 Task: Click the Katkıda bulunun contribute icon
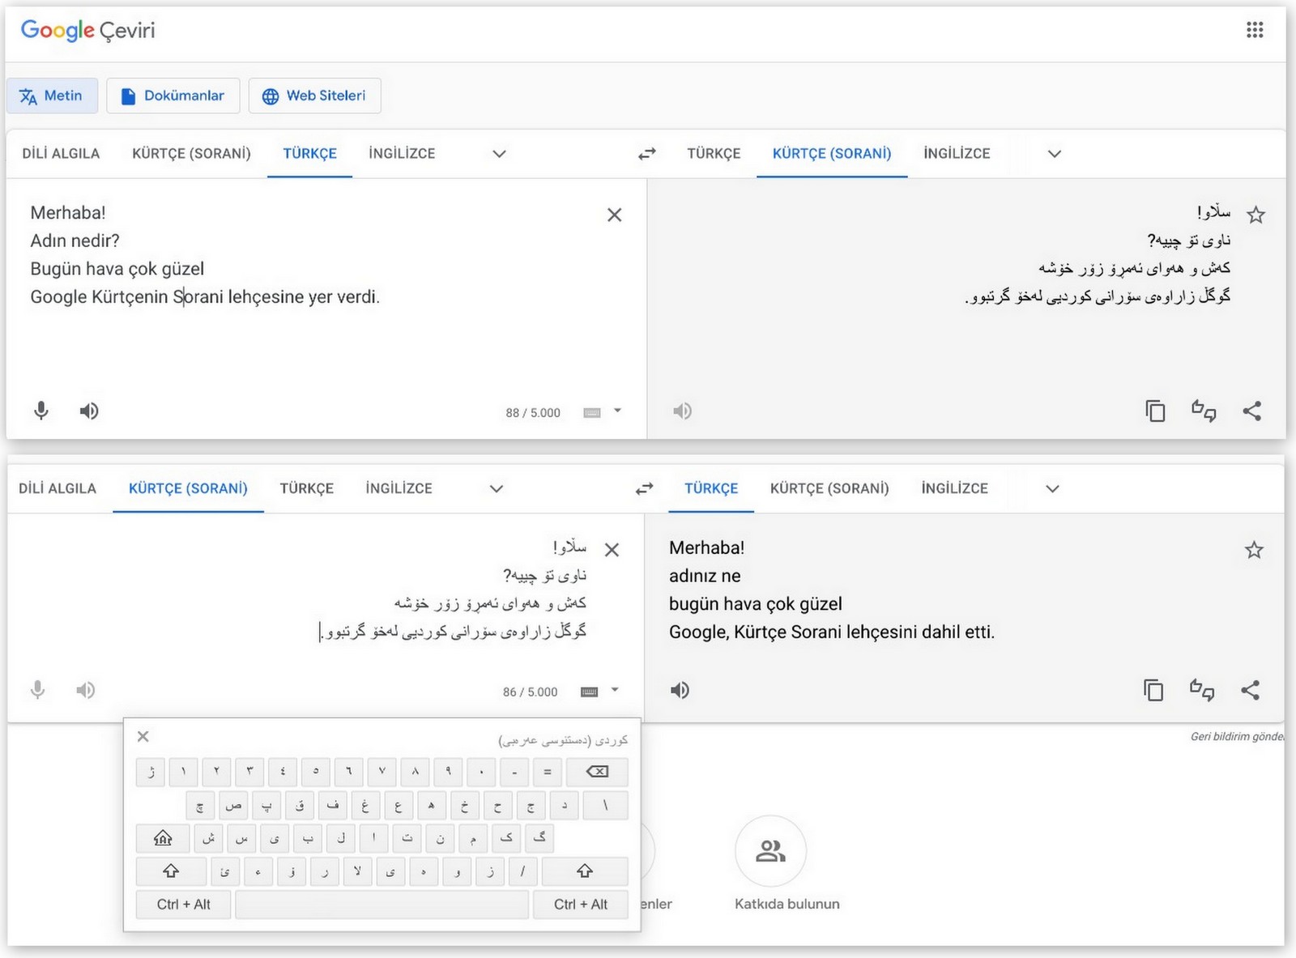point(770,851)
